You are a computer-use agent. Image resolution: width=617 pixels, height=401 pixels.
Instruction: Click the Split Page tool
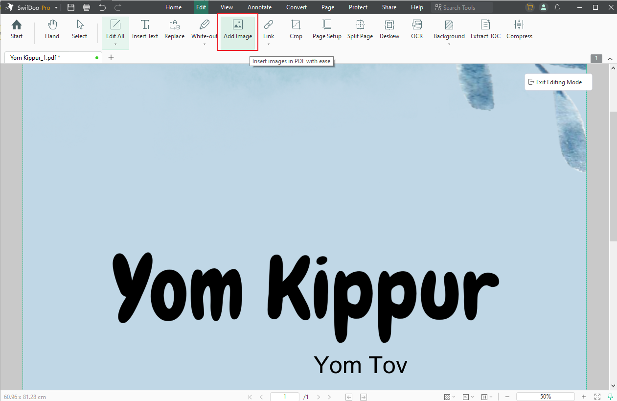click(360, 28)
